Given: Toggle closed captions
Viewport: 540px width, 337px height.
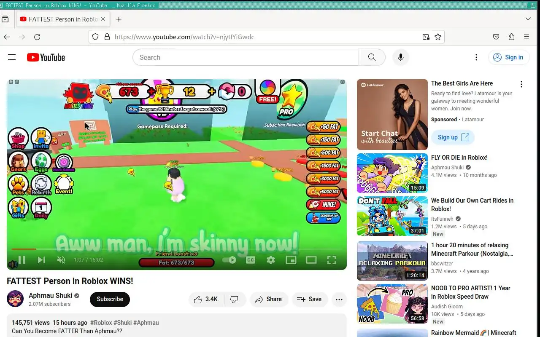Looking at the screenshot, I should tap(251, 260).
